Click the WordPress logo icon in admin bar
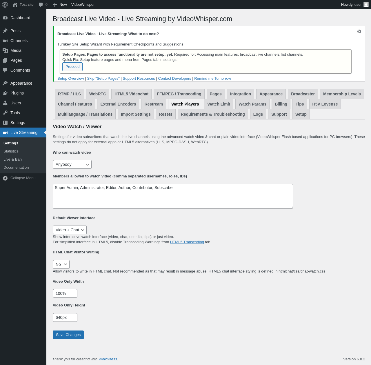Screen dimensions: 371x365 [5, 5]
